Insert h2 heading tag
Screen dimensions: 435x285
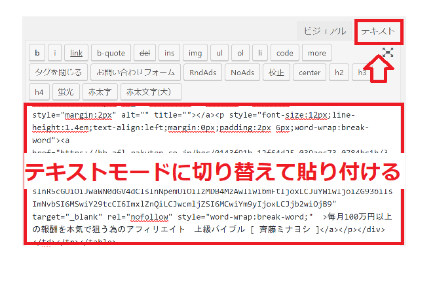[339, 72]
